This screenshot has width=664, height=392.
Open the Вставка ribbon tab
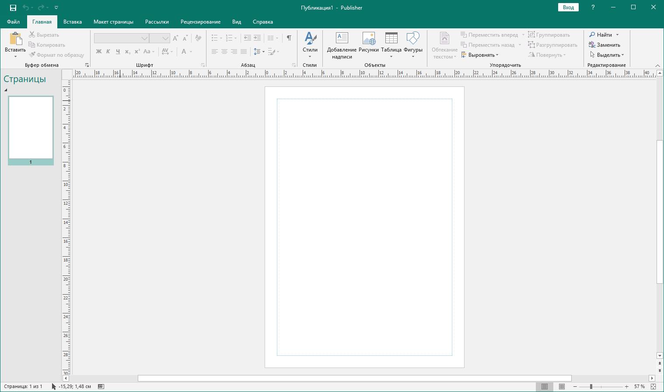(73, 22)
